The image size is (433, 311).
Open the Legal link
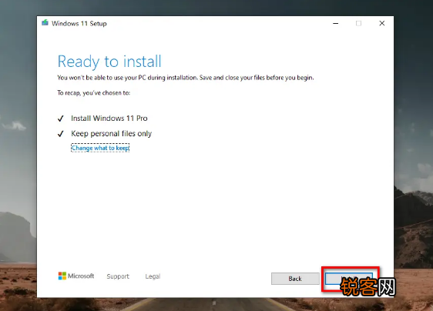click(x=153, y=276)
